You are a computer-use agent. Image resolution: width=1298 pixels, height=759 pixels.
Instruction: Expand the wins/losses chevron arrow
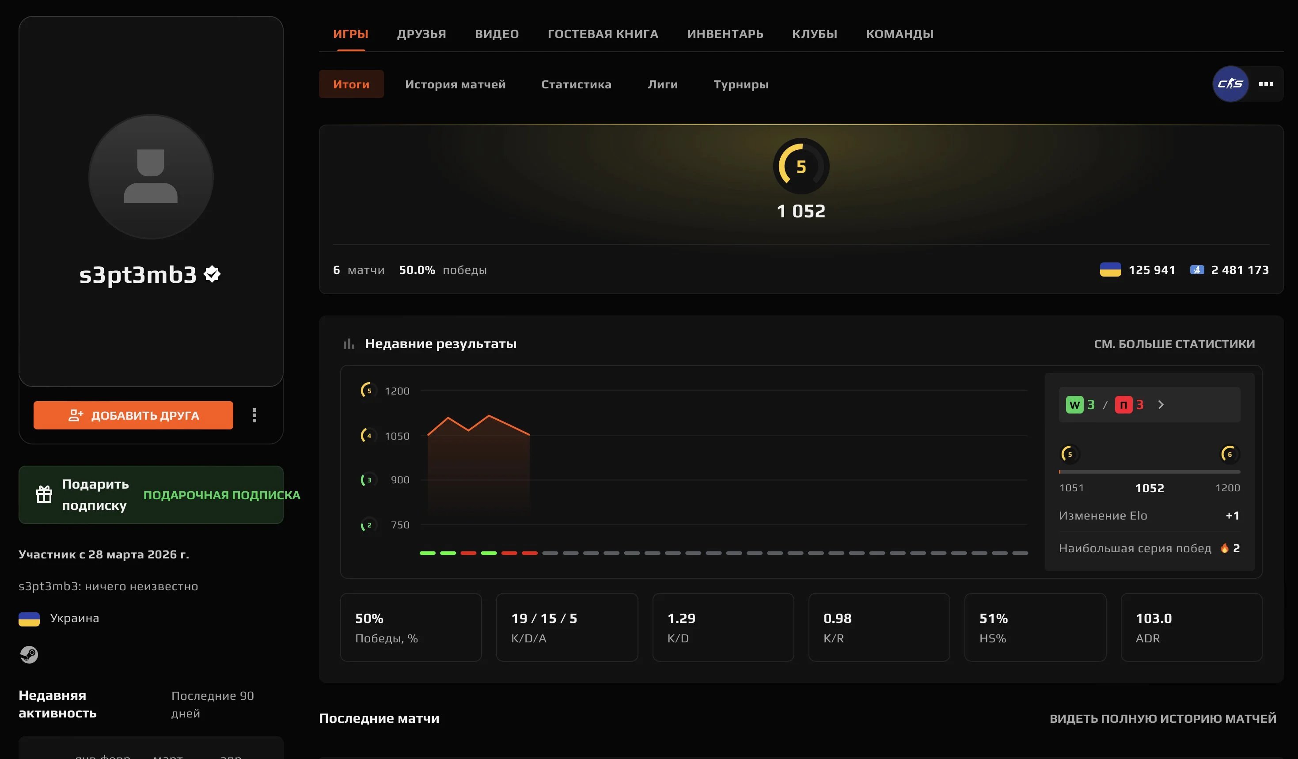point(1161,405)
